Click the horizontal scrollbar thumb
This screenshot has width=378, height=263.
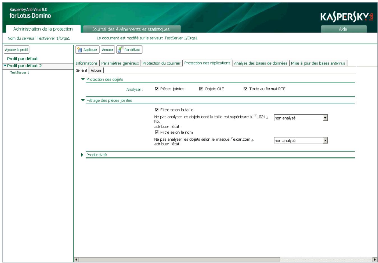[179, 260]
